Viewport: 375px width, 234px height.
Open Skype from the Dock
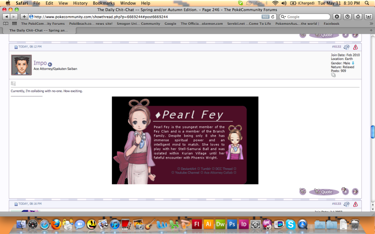(x=290, y=224)
